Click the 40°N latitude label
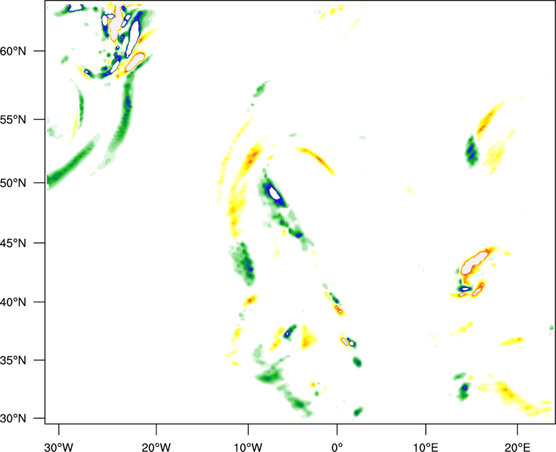This screenshot has height=452, width=556. (x=13, y=302)
